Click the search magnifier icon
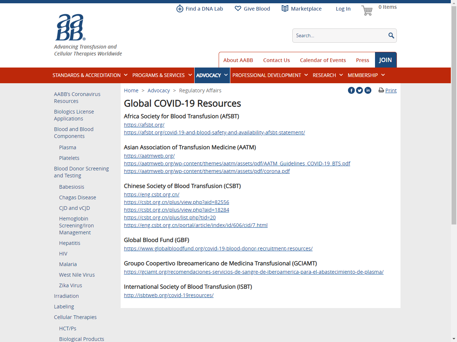Screen dimensions: 457x342 (x=391, y=35)
